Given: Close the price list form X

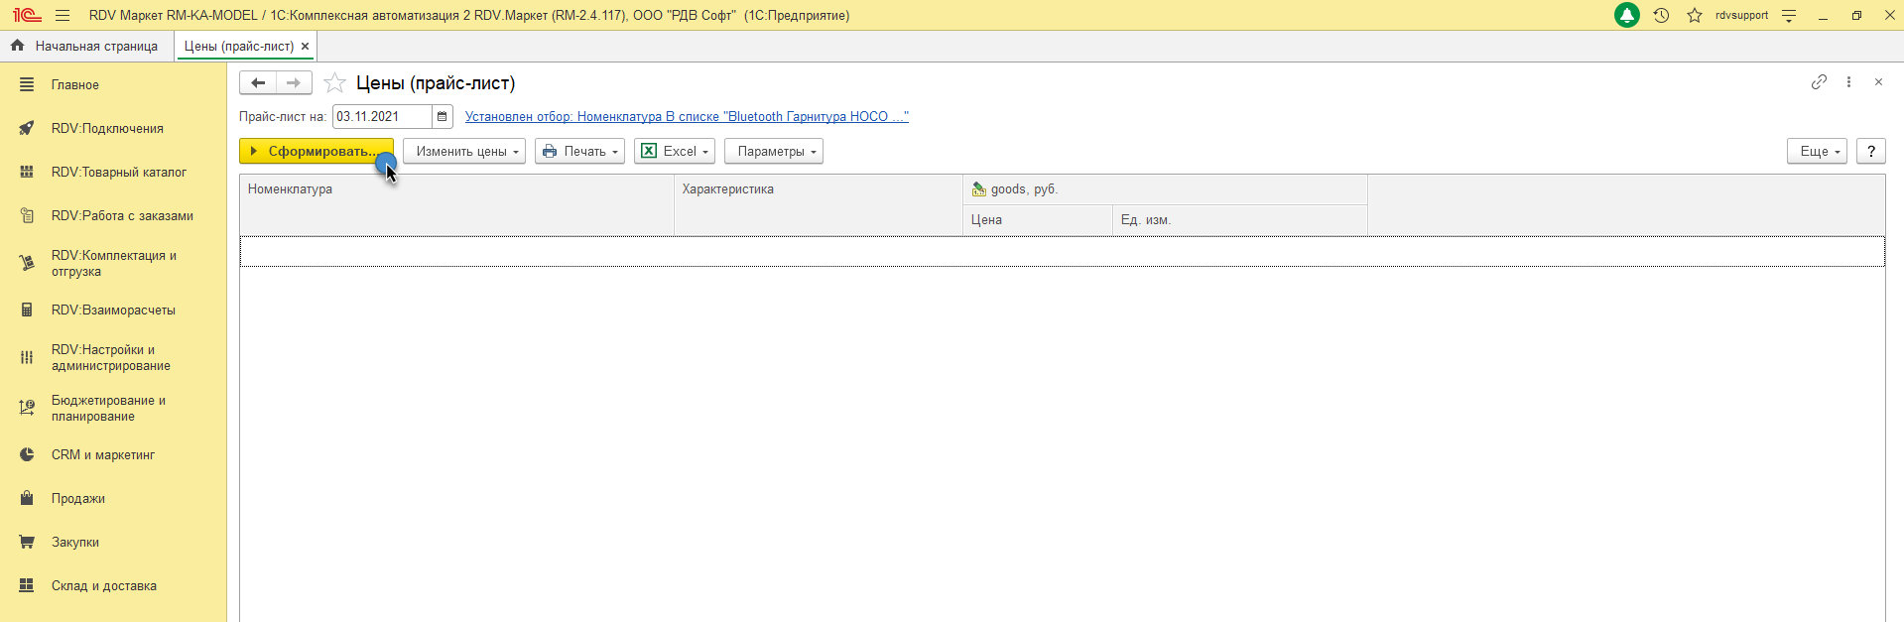Looking at the screenshot, I should pyautogui.click(x=1878, y=82).
